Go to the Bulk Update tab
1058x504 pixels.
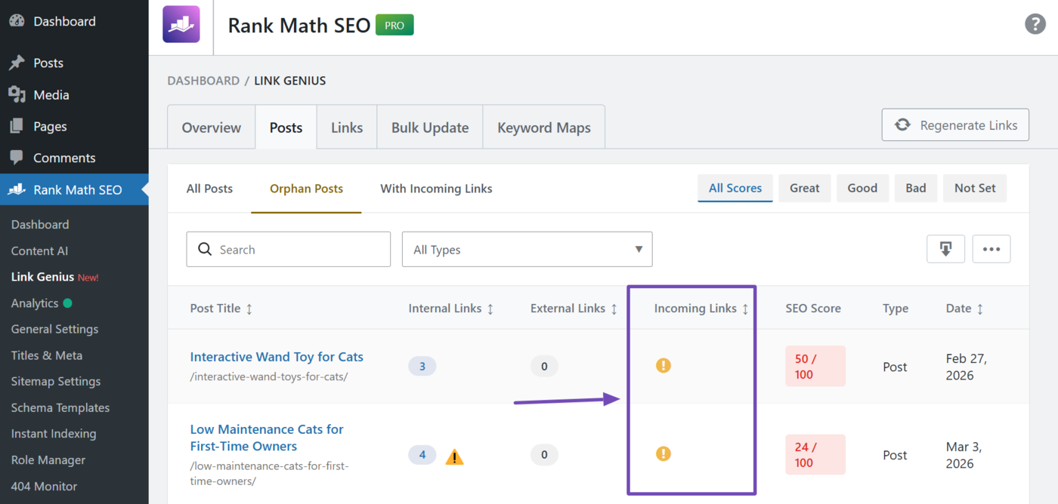tap(430, 128)
